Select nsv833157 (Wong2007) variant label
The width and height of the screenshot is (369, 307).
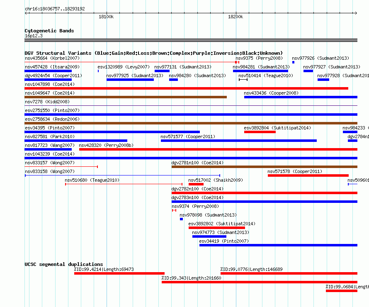[50, 163]
